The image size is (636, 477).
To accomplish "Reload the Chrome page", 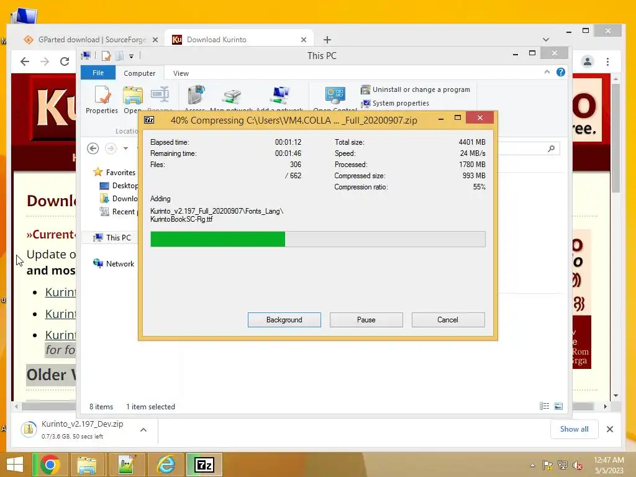I will click(x=65, y=61).
